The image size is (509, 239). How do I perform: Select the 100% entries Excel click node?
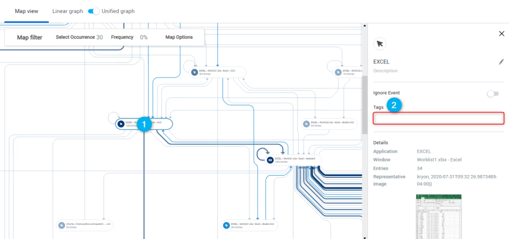[x=144, y=124]
